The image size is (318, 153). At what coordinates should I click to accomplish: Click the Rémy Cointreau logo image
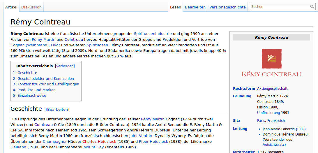(271, 63)
